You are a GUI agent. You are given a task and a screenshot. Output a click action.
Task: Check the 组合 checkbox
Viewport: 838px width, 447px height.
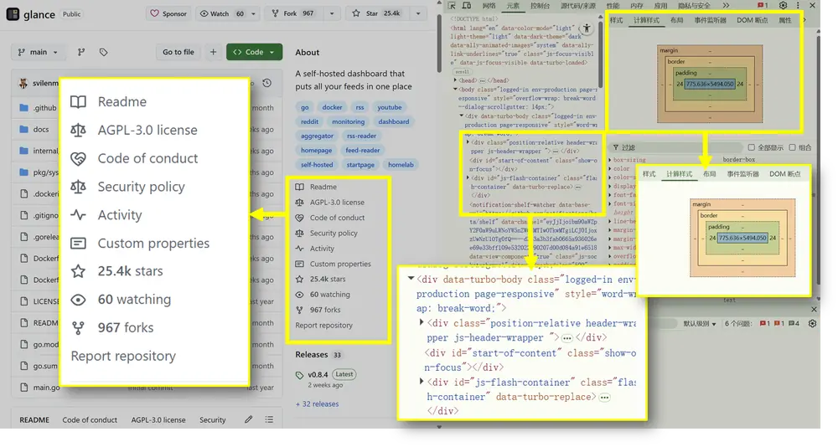click(x=792, y=147)
